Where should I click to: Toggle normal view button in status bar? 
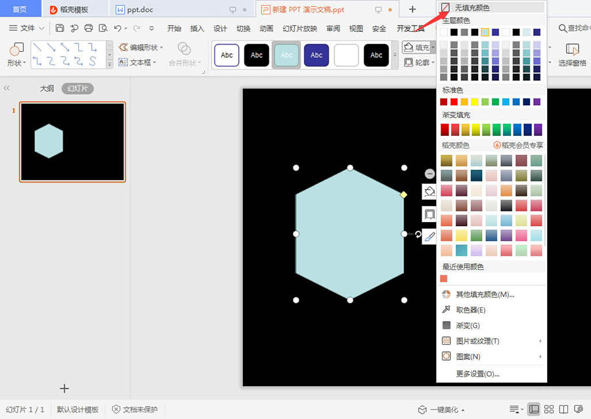[534, 409]
